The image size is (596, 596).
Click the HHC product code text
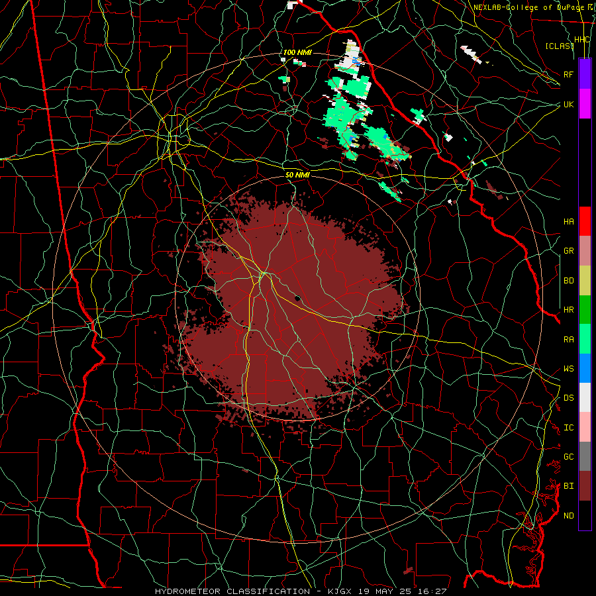click(x=582, y=40)
